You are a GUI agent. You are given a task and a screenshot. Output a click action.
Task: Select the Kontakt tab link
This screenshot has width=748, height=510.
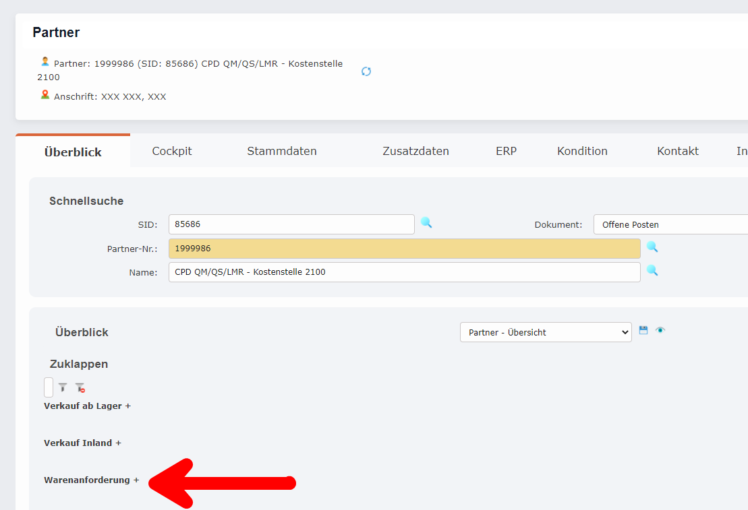pos(677,151)
